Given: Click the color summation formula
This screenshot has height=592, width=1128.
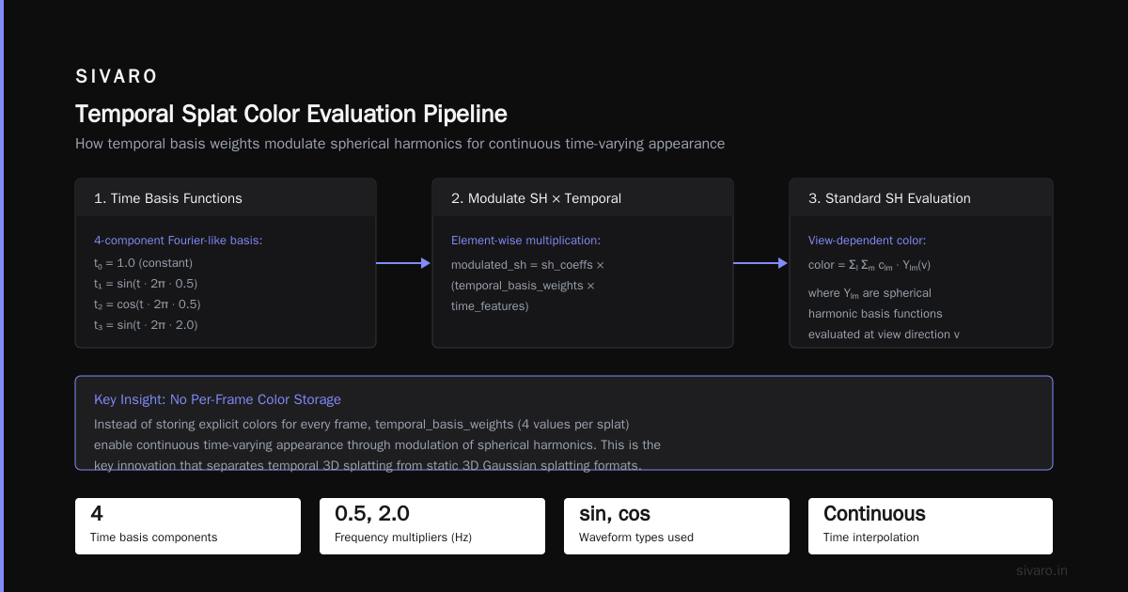Looking at the screenshot, I should point(869,265).
